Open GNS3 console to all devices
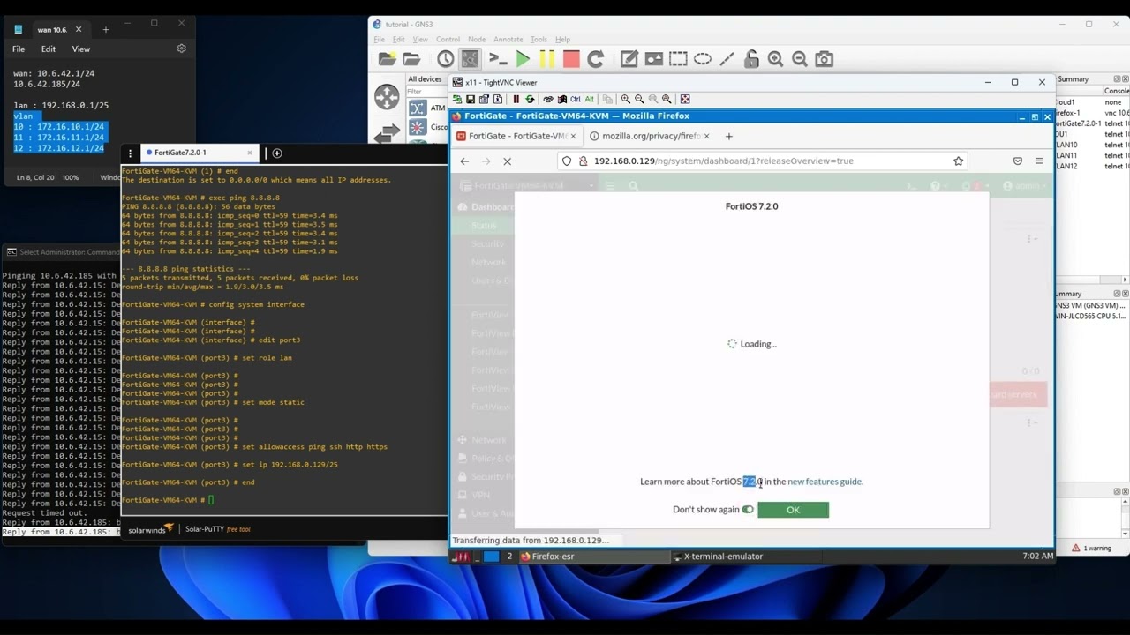Screen dimensions: 1130x635 [x=497, y=59]
